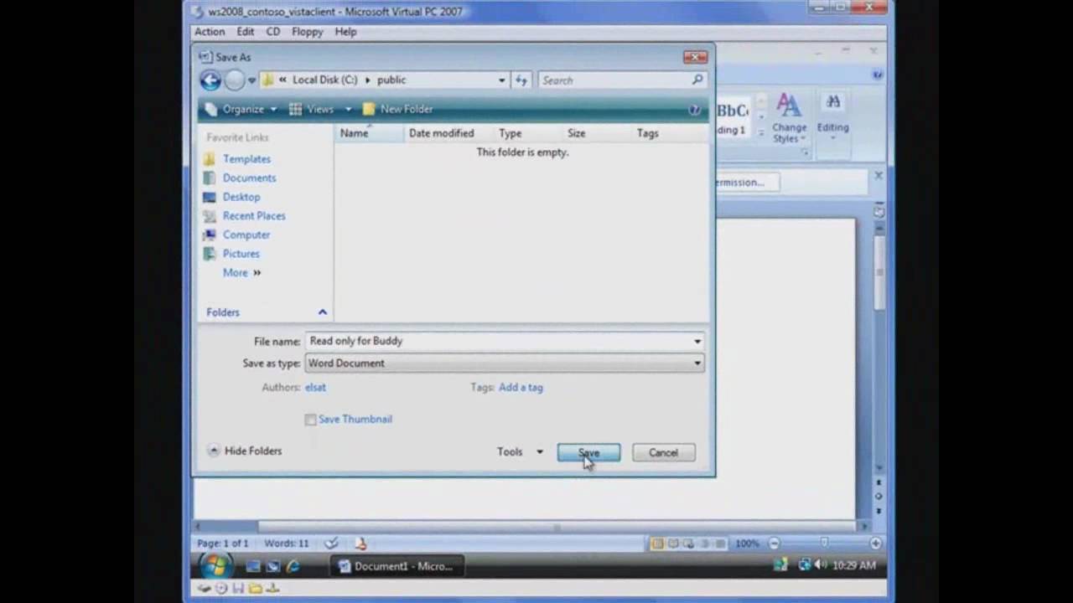Viewport: 1073px width, 603px height.
Task: Open Virtual PC Edit menu
Action: pyautogui.click(x=245, y=32)
